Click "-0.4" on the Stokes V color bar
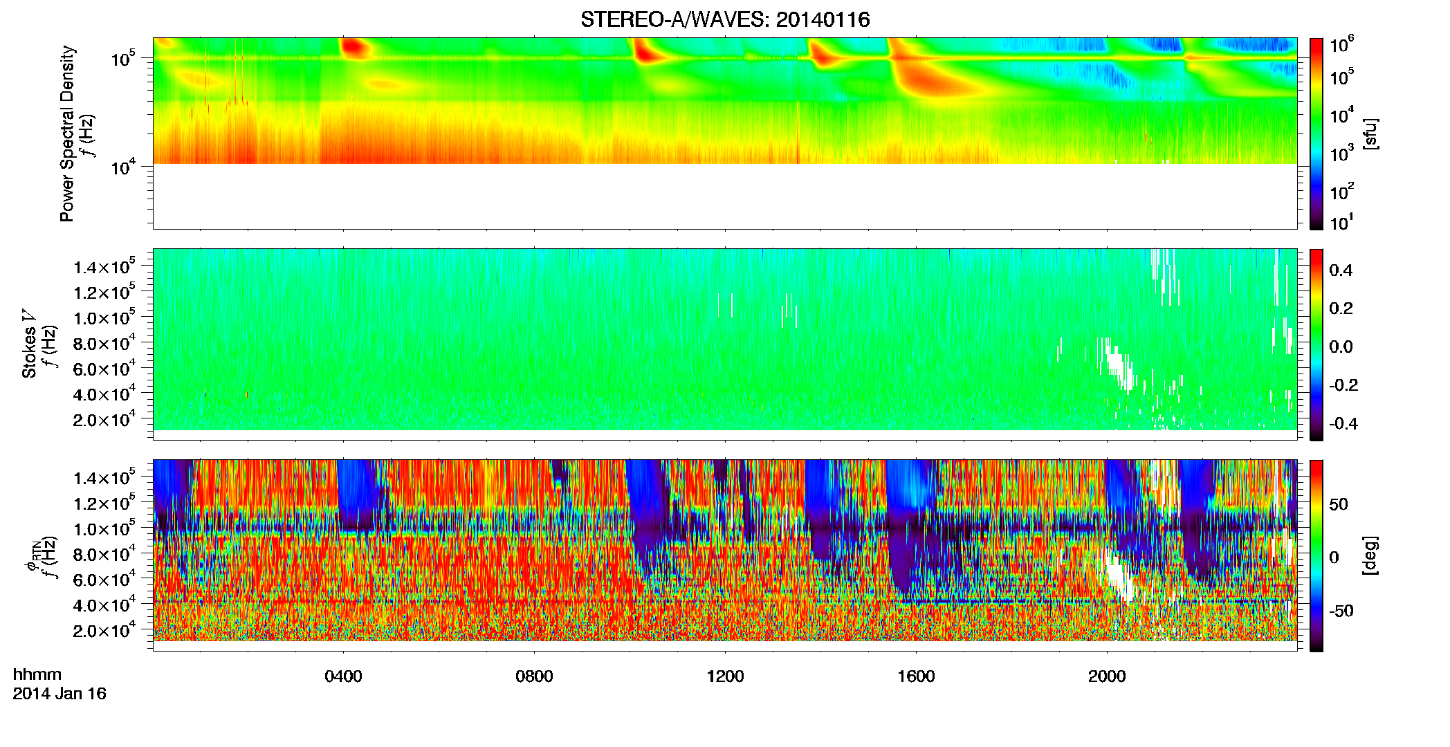This screenshot has height=747, width=1450. 1343,424
